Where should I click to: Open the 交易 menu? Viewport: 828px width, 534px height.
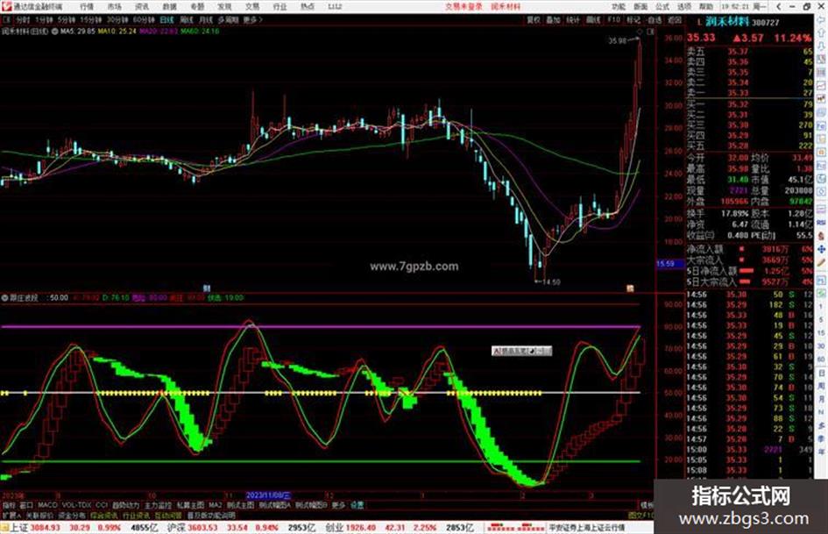[252, 6]
